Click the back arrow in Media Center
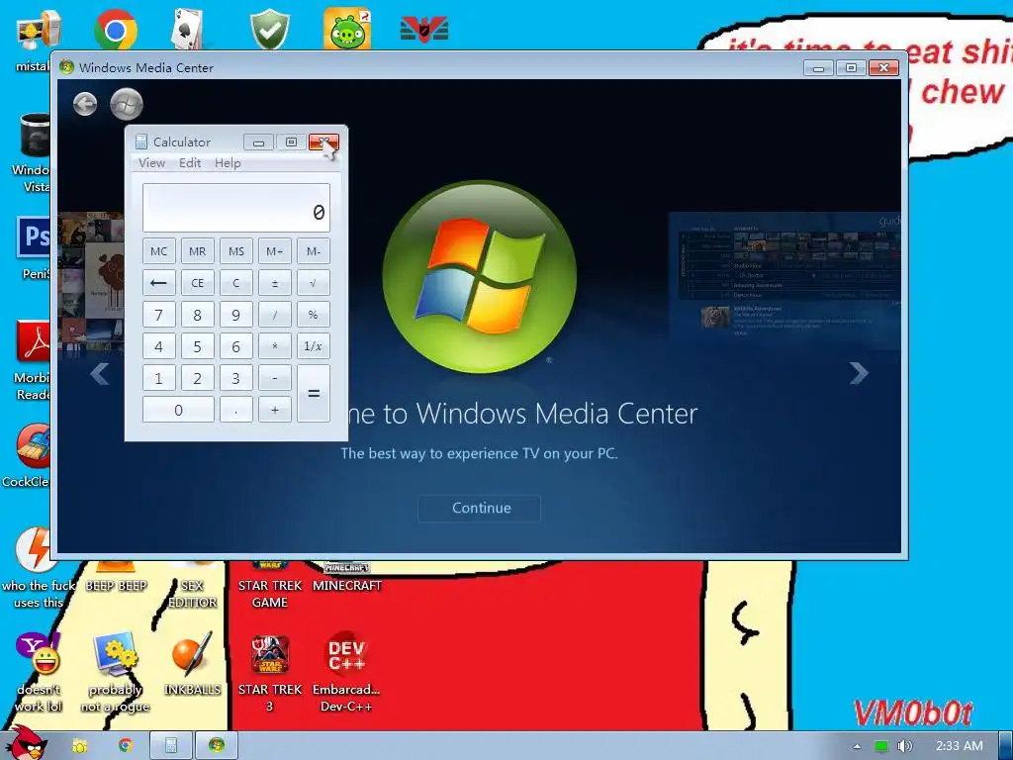This screenshot has width=1013, height=760. [x=85, y=103]
